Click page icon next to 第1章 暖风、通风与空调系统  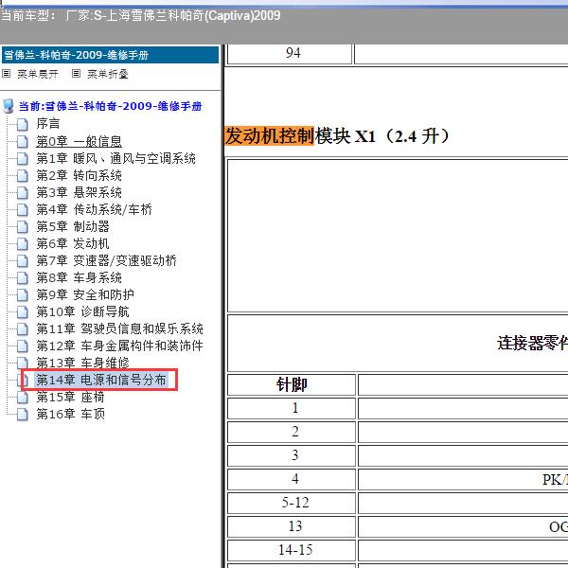tap(23, 158)
